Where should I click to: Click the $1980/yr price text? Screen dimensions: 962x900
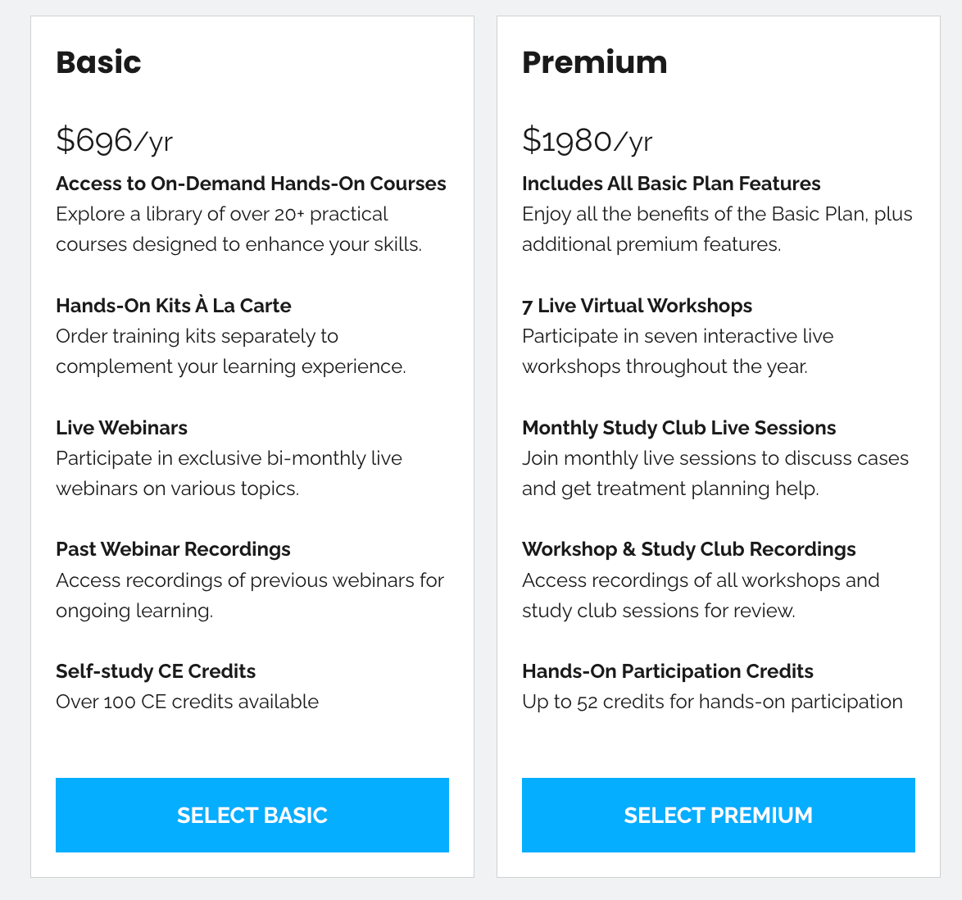pos(588,140)
